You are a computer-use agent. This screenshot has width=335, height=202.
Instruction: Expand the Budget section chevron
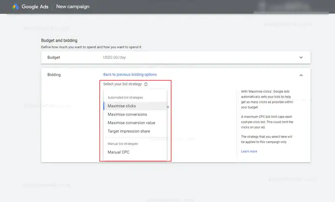pyautogui.click(x=301, y=58)
